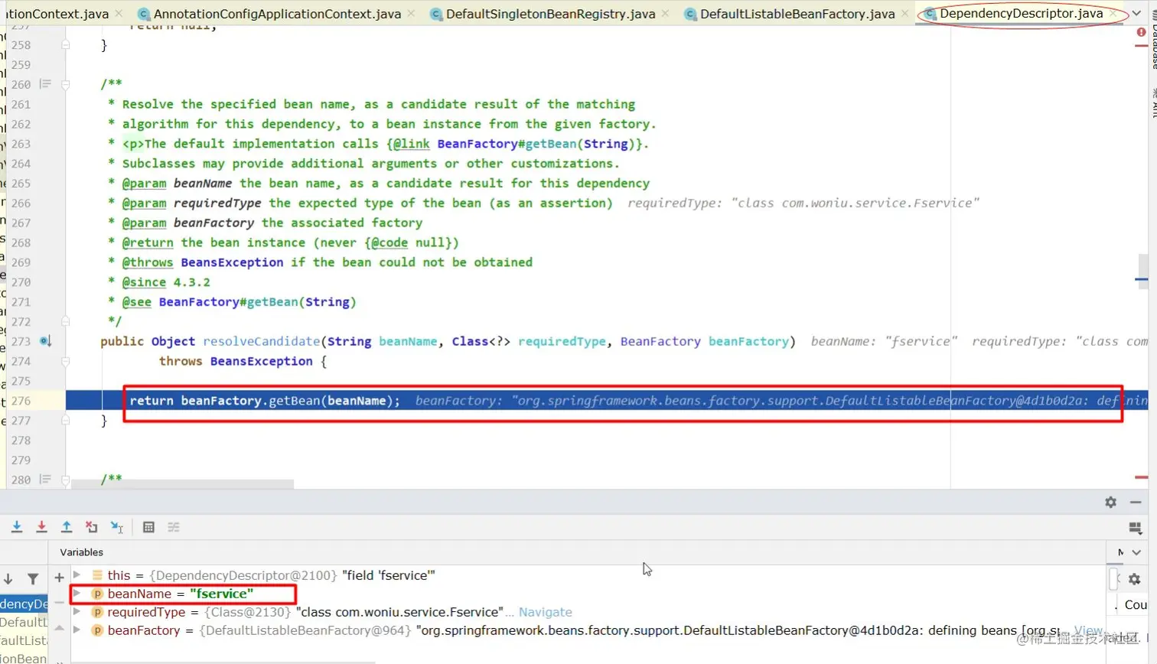Click the resolveCandidate method name

point(261,341)
